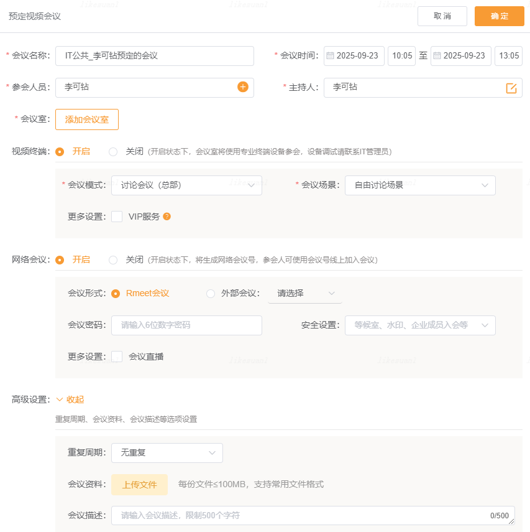The height and width of the screenshot is (532, 530).
Task: Choose the 外部会议 radio option
Action: coord(211,293)
